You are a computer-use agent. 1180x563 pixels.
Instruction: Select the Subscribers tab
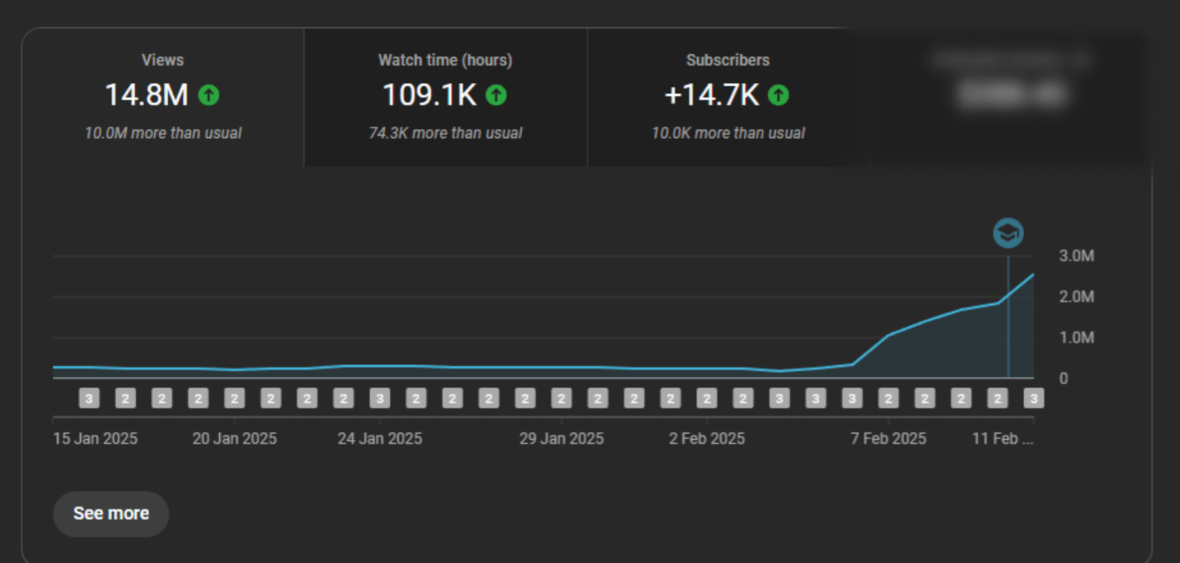coord(728,97)
